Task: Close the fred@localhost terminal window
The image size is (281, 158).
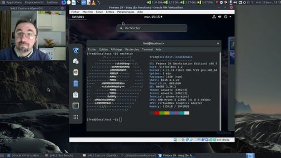Action: (218, 43)
